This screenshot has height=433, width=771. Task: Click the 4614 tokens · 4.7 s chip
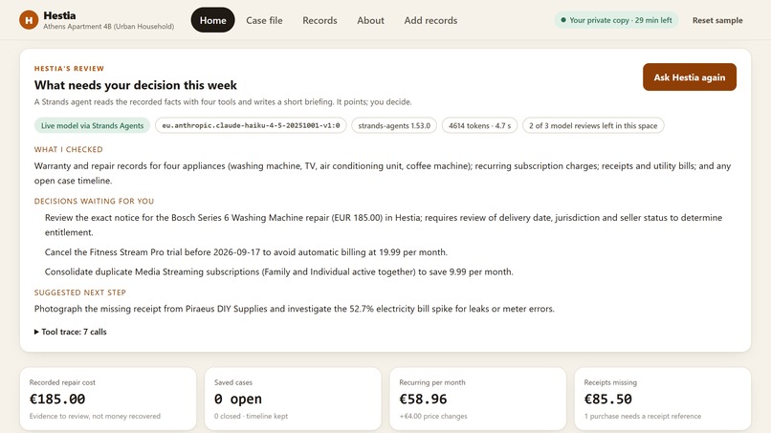pyautogui.click(x=479, y=125)
